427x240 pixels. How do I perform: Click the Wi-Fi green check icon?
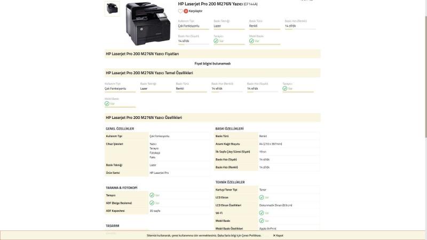pyautogui.click(x=261, y=213)
